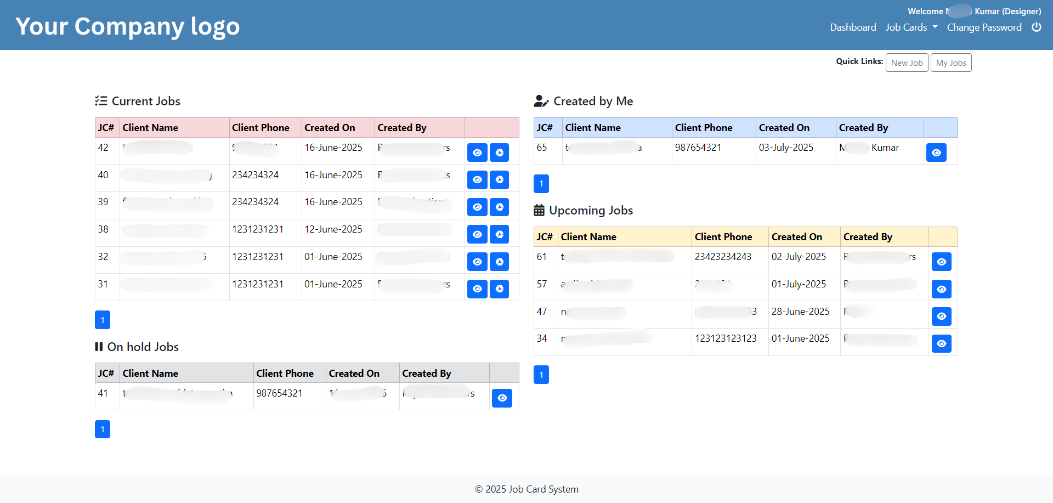Open Change Password from the navbar
This screenshot has width=1053, height=503.
coord(984,27)
